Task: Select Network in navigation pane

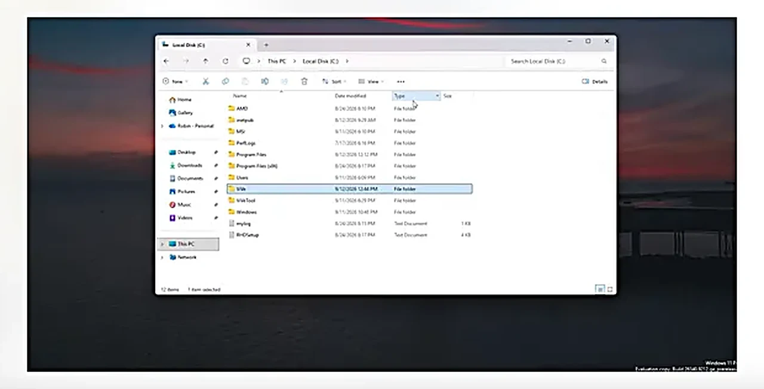Action: pos(187,257)
